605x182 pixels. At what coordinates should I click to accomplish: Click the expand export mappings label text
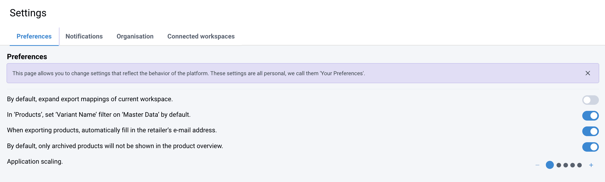[x=90, y=99]
